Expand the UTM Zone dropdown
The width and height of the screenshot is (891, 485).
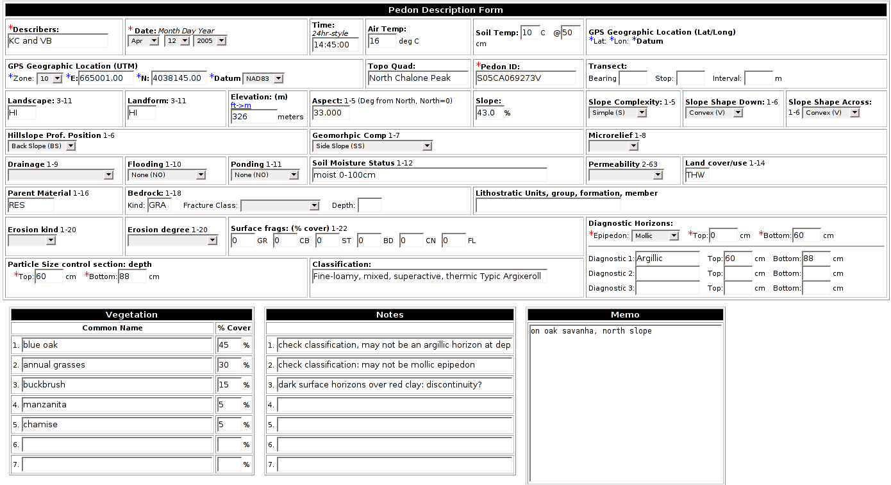pyautogui.click(x=49, y=78)
